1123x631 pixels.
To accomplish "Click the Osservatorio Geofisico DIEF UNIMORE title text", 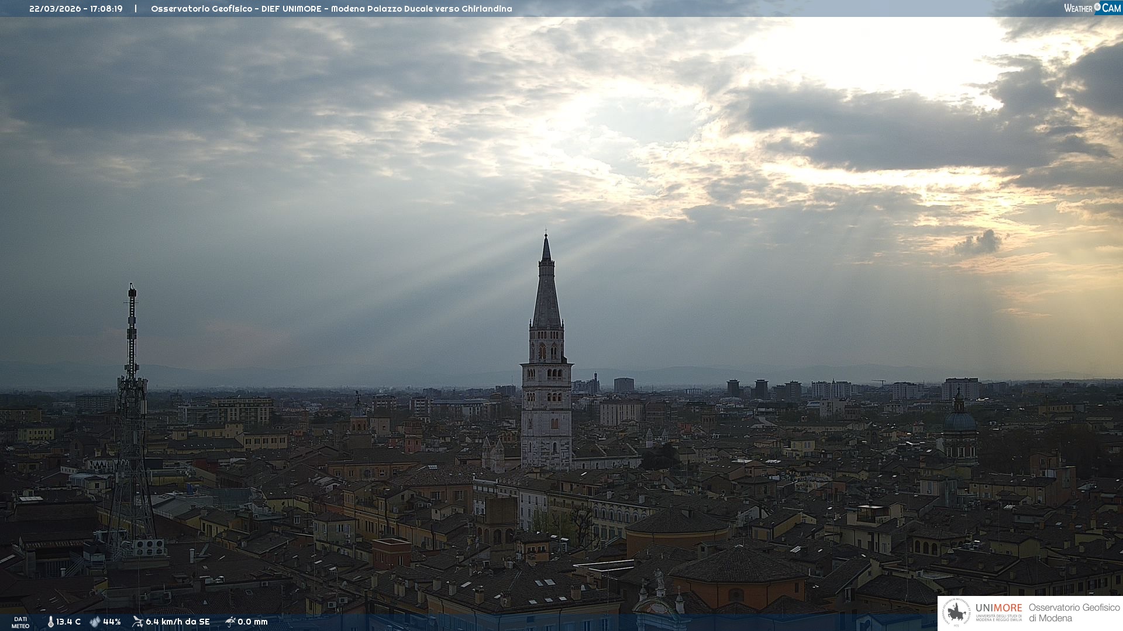I will click(x=331, y=9).
